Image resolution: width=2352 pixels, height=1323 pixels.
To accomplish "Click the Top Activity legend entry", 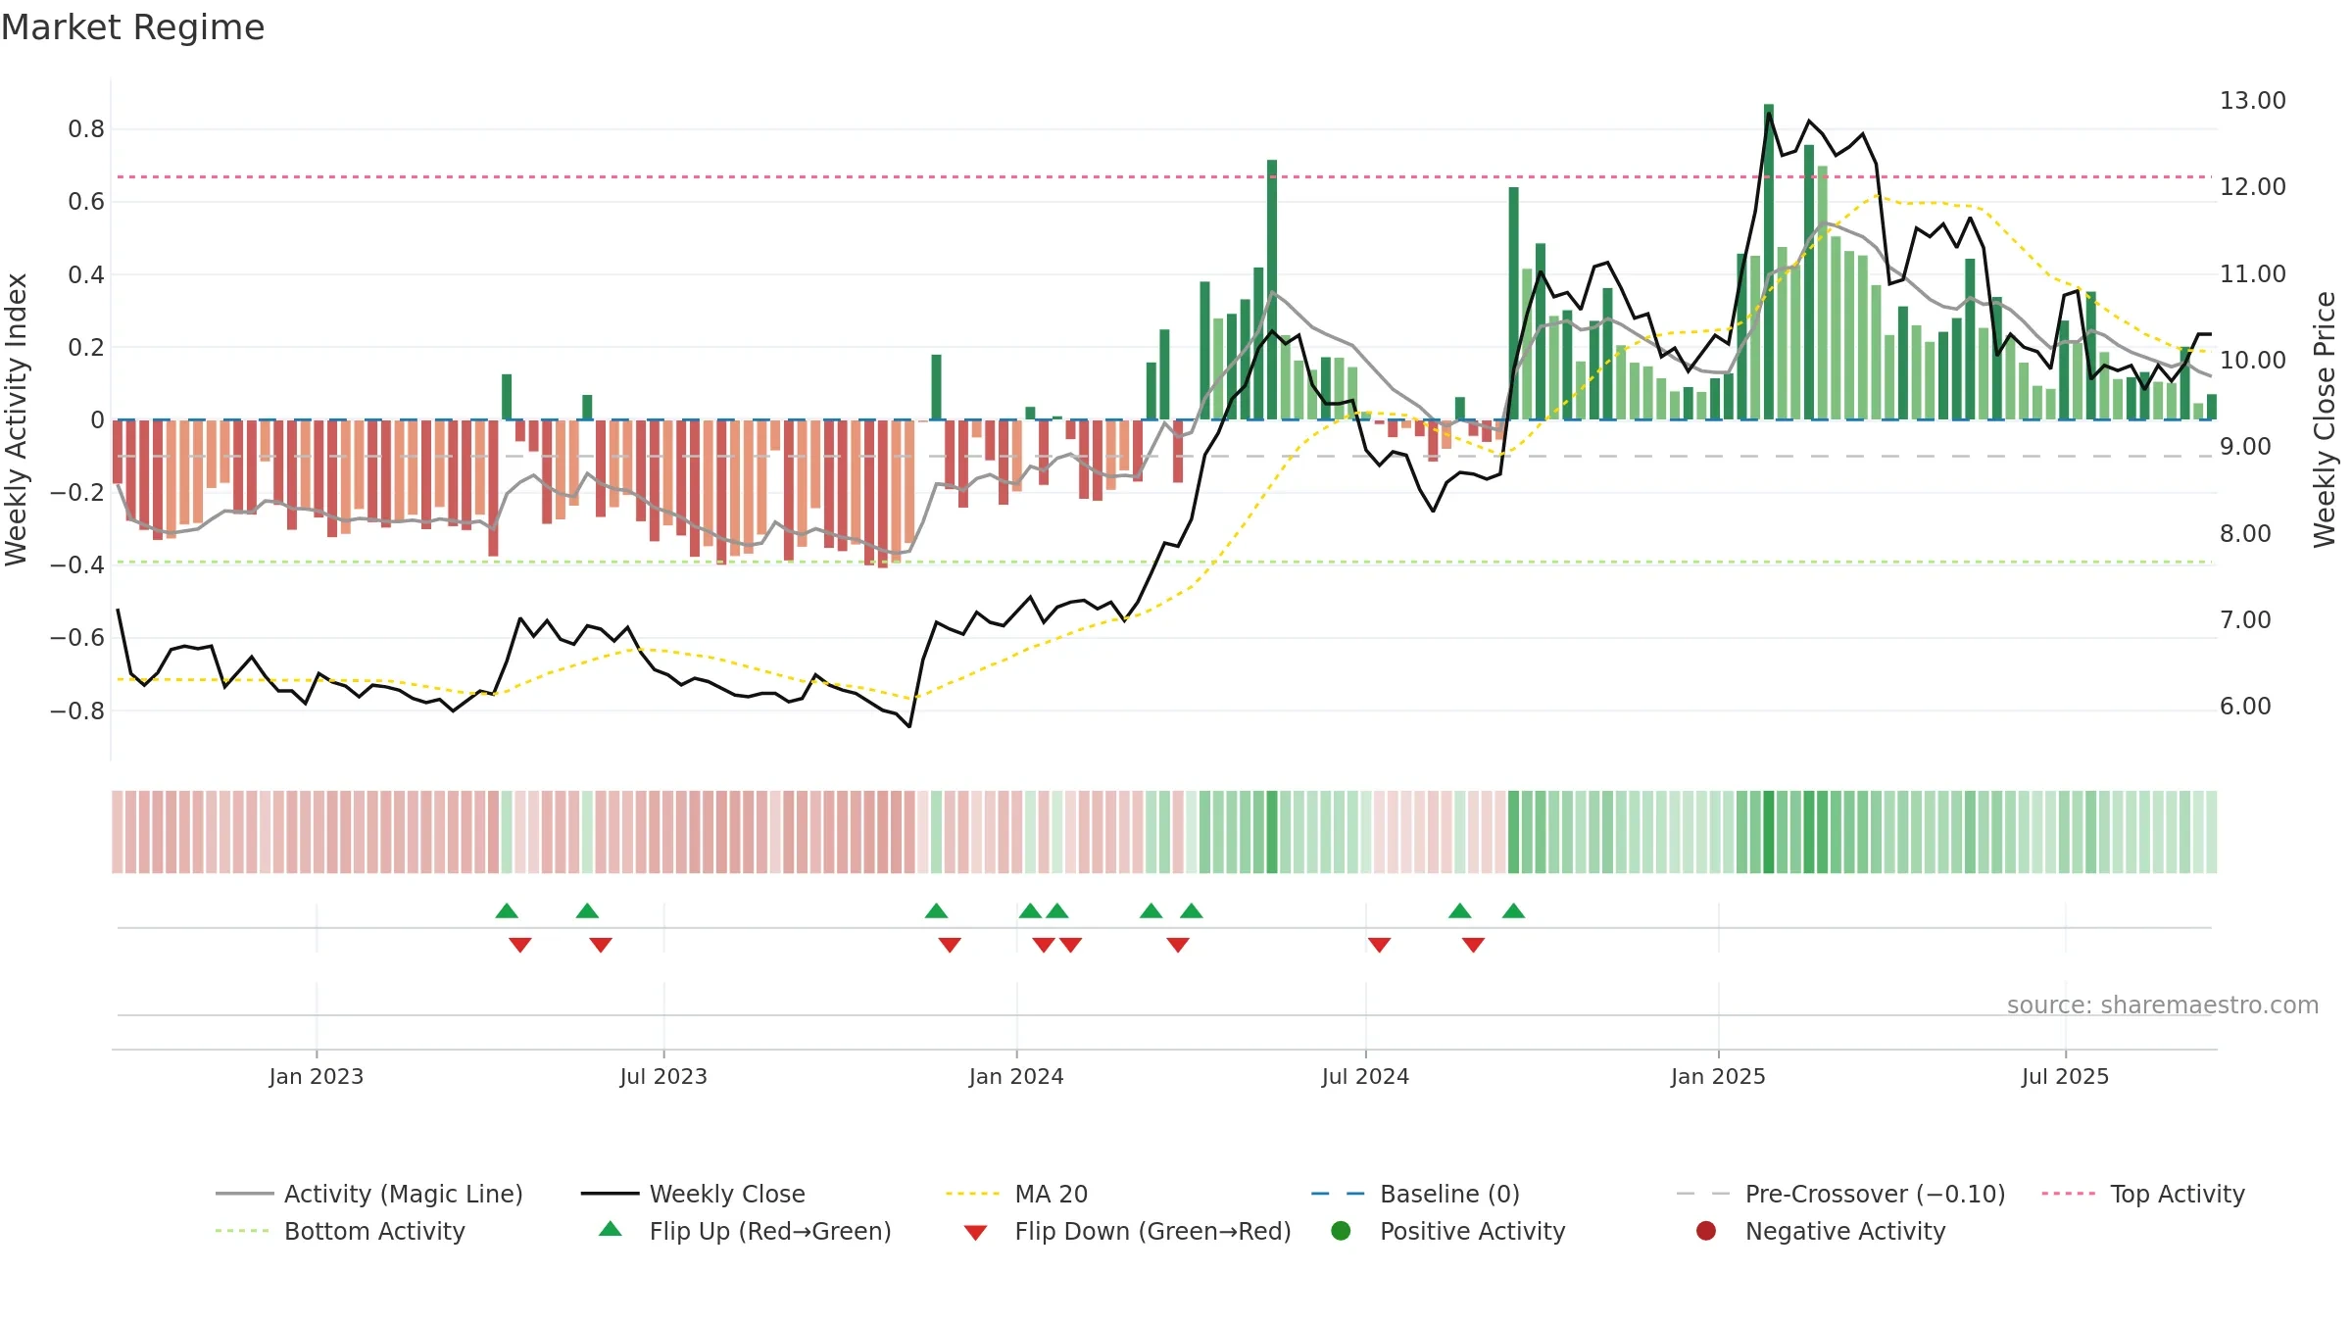I will pos(2143,1194).
